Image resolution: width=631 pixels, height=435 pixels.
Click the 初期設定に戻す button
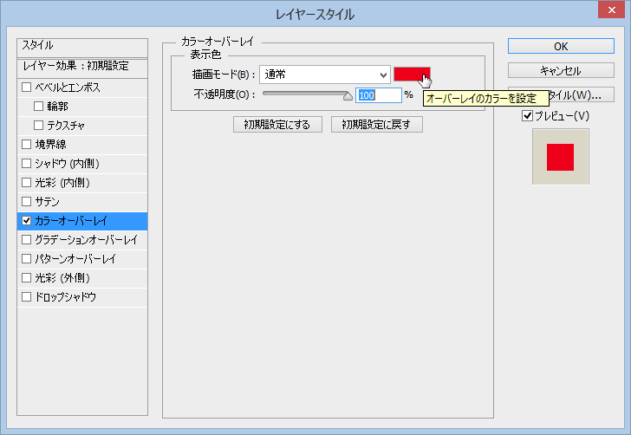(x=376, y=125)
